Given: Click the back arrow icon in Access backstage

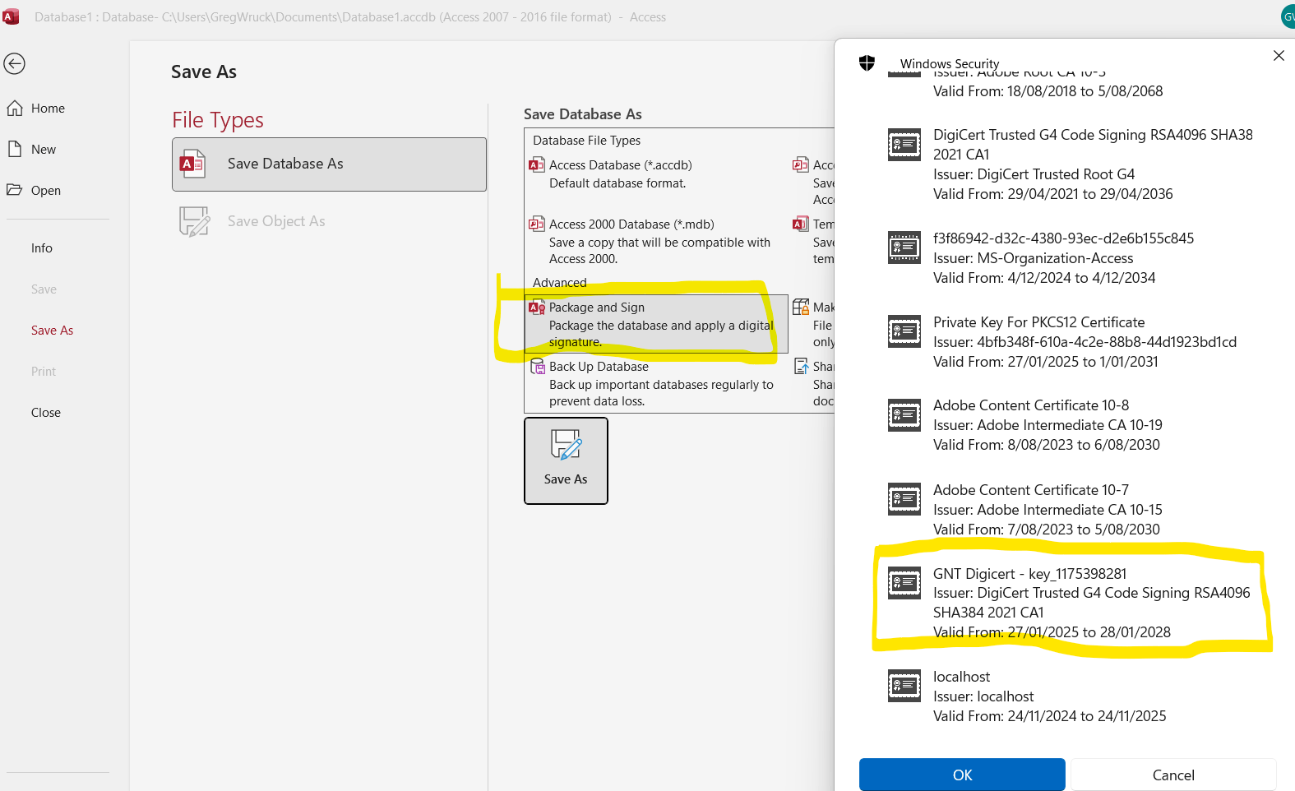Looking at the screenshot, I should (15, 63).
